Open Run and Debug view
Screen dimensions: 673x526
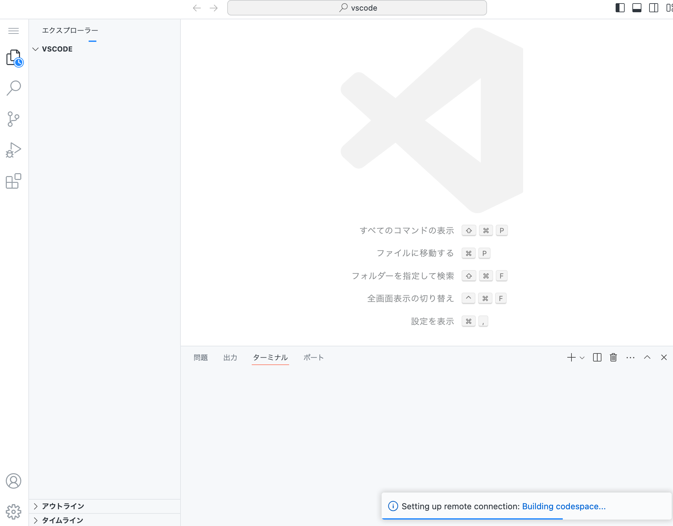[14, 150]
